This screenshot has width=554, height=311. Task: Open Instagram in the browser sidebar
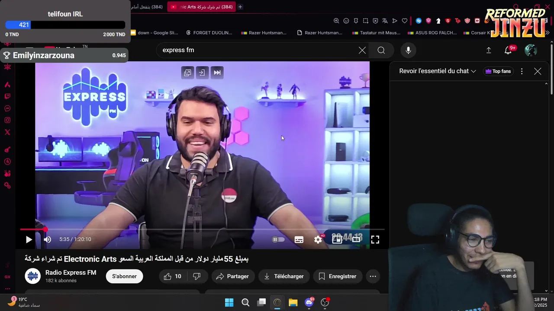[x=7, y=121]
